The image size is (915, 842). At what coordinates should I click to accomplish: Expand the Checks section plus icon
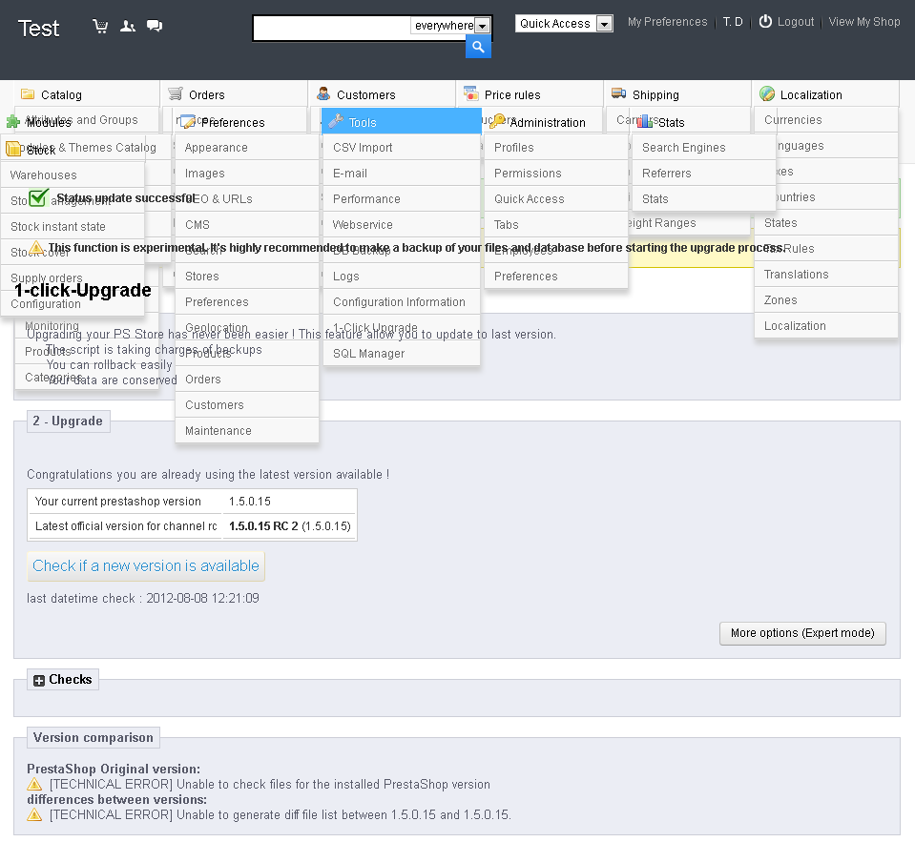click(x=39, y=681)
